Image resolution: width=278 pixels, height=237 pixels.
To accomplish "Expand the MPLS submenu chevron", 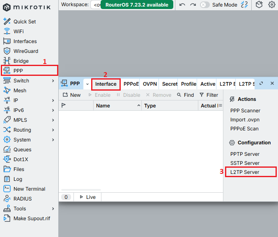I will (x=53, y=120).
